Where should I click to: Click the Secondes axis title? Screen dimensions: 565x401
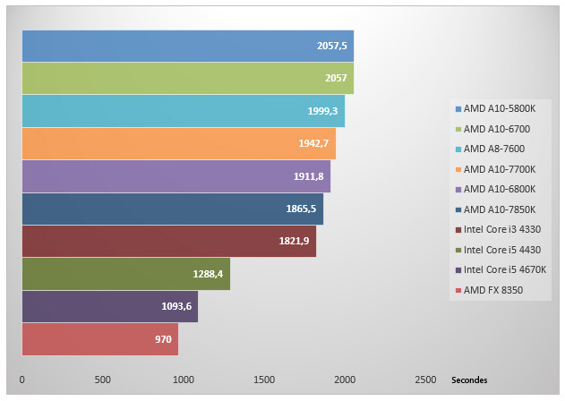469,380
